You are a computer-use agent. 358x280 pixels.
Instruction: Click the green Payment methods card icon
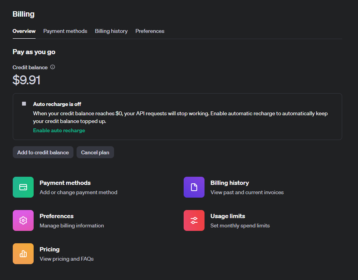tap(23, 187)
